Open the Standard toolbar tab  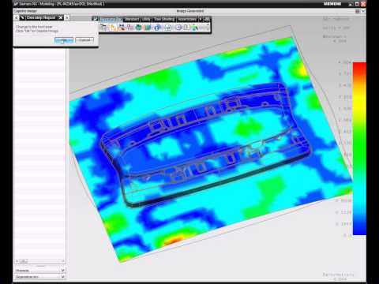click(132, 19)
